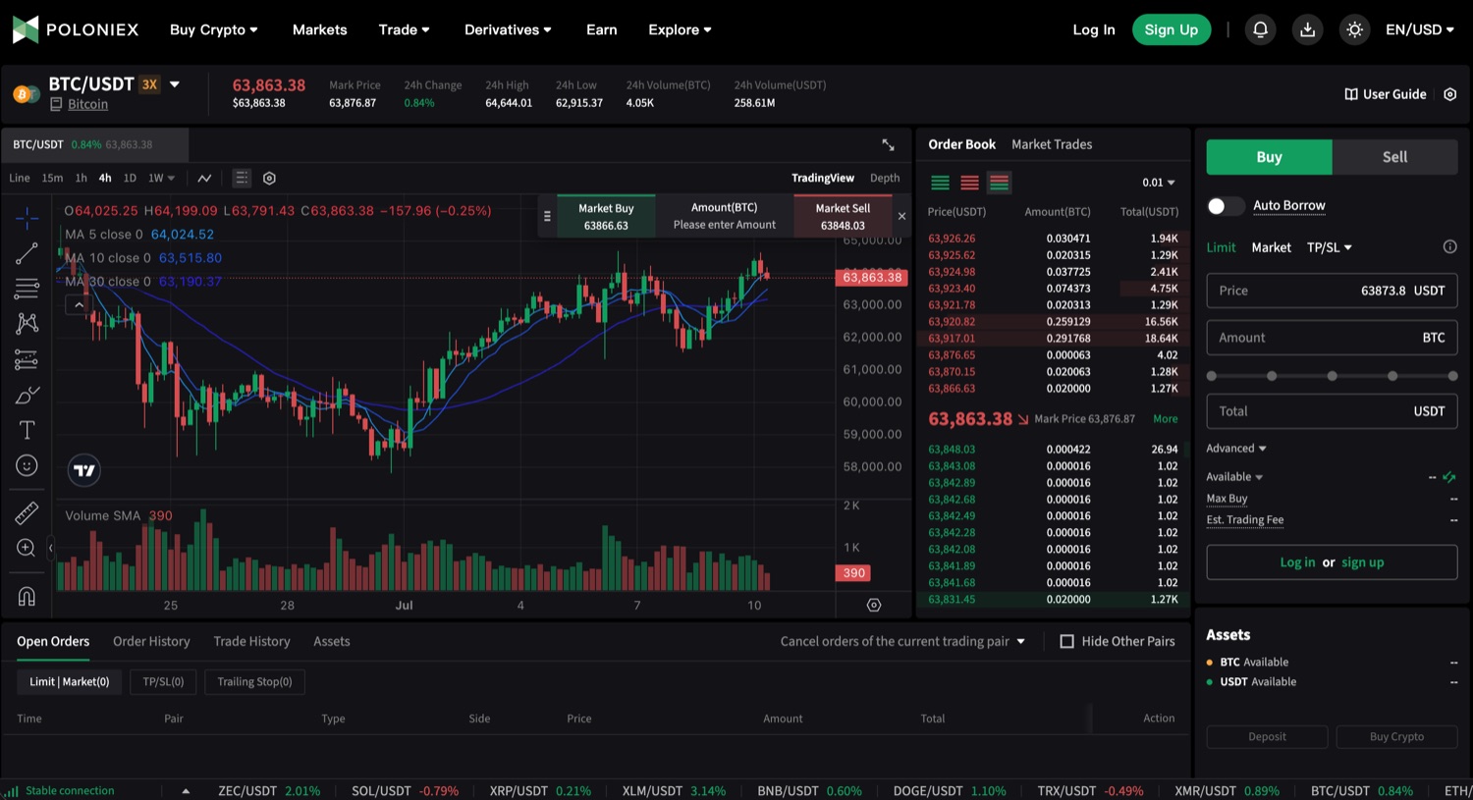Image resolution: width=1473 pixels, height=800 pixels.
Task: Click the Poloniex logo
Action: point(76,29)
